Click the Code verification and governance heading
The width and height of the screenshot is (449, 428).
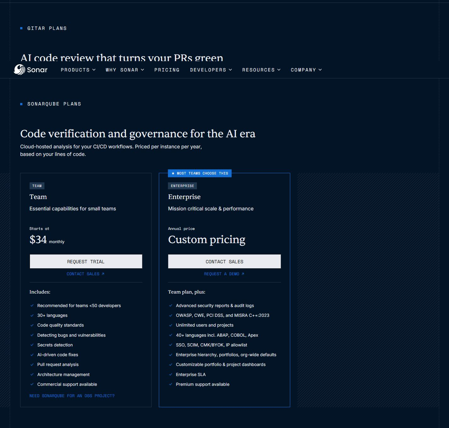tap(138, 134)
